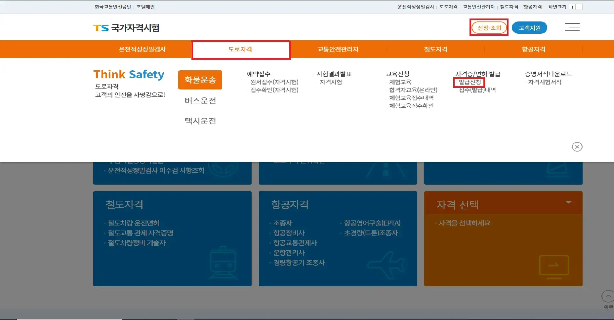The height and width of the screenshot is (320, 614).
Task: Click the 고객지원 button
Action: (529, 28)
